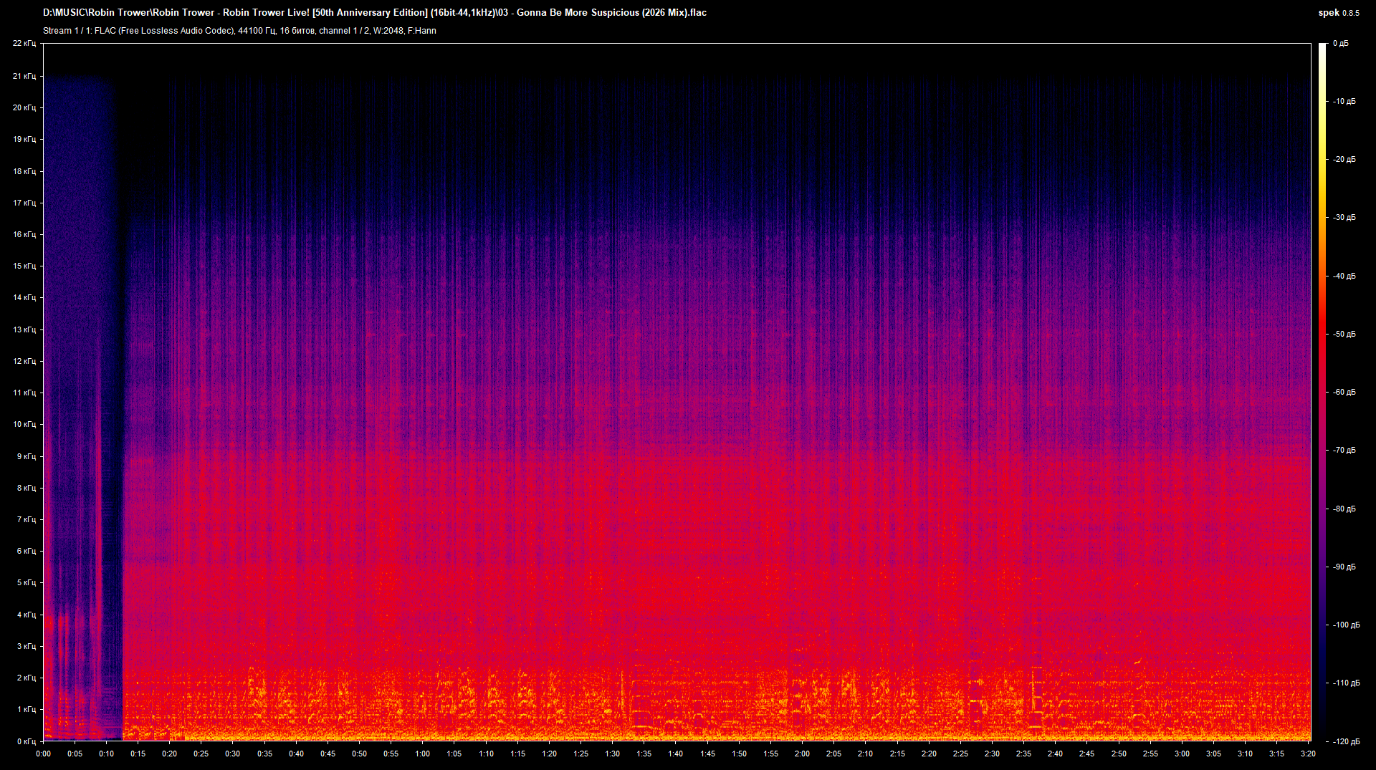The height and width of the screenshot is (770, 1376).
Task: Click the 22 кГц frequency axis label
Action: (25, 43)
